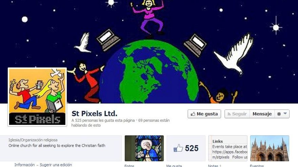The width and height of the screenshot is (298, 167).
Task: Click the thumbs-up icon on Me gusta button
Action: click(193, 114)
